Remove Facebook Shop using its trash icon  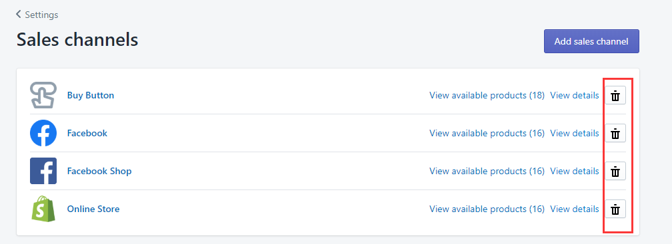615,171
